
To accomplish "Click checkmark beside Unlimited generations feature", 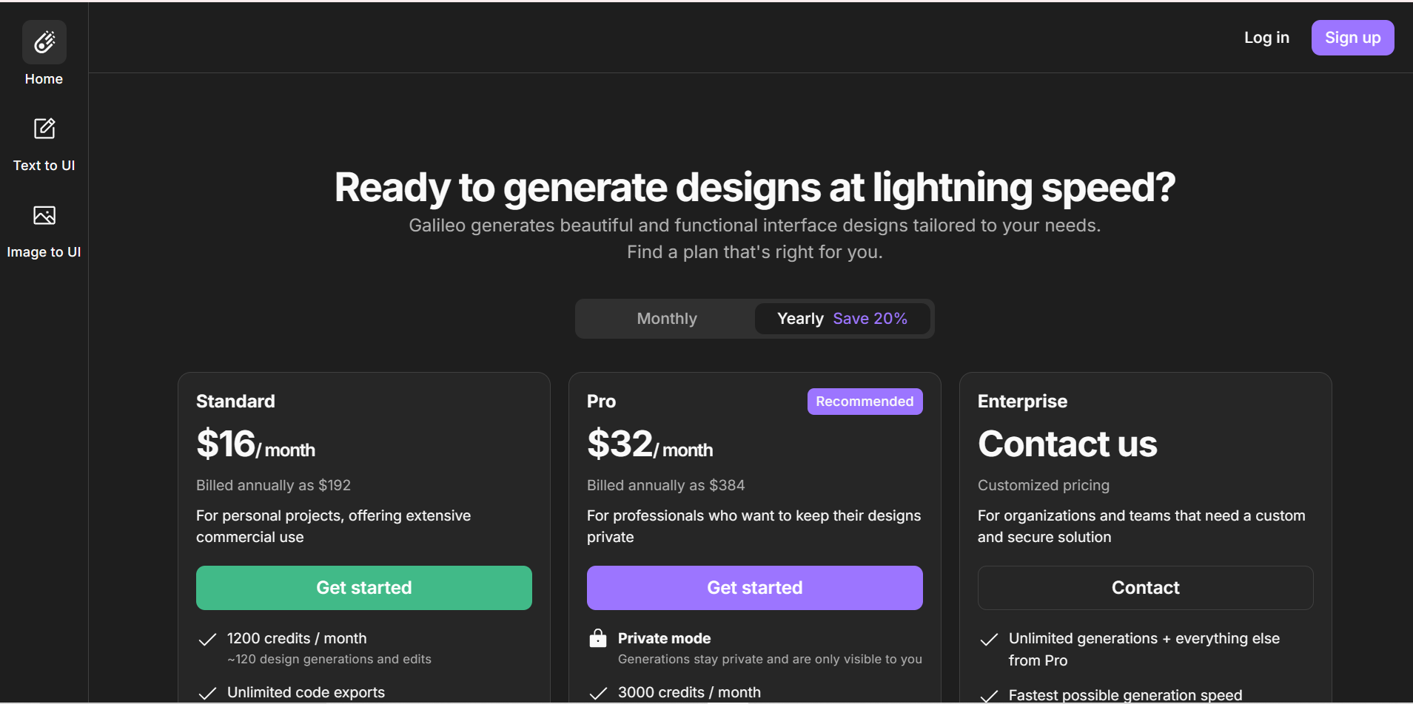I will pyautogui.click(x=989, y=639).
